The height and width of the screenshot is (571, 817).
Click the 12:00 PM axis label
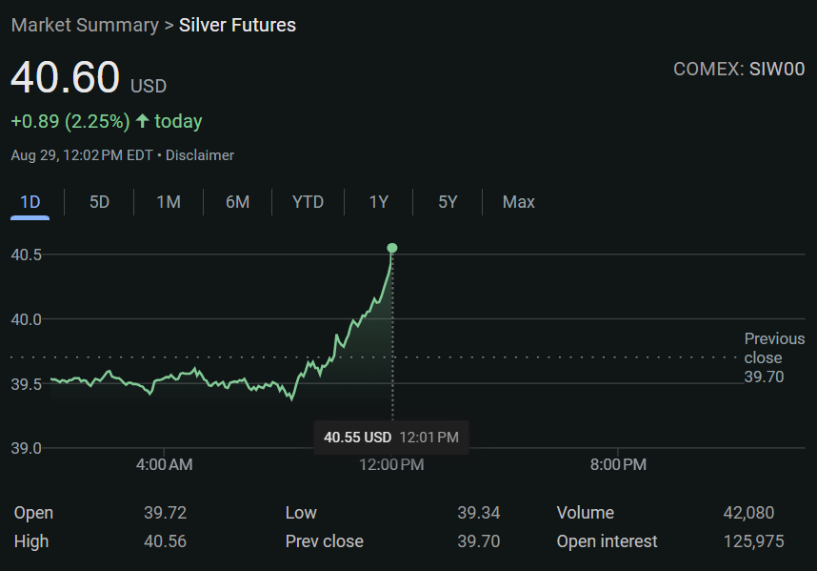click(390, 464)
